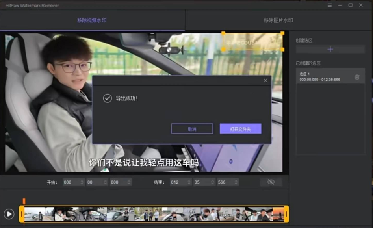Switch to the 移除图片水印 tab

coord(278,20)
